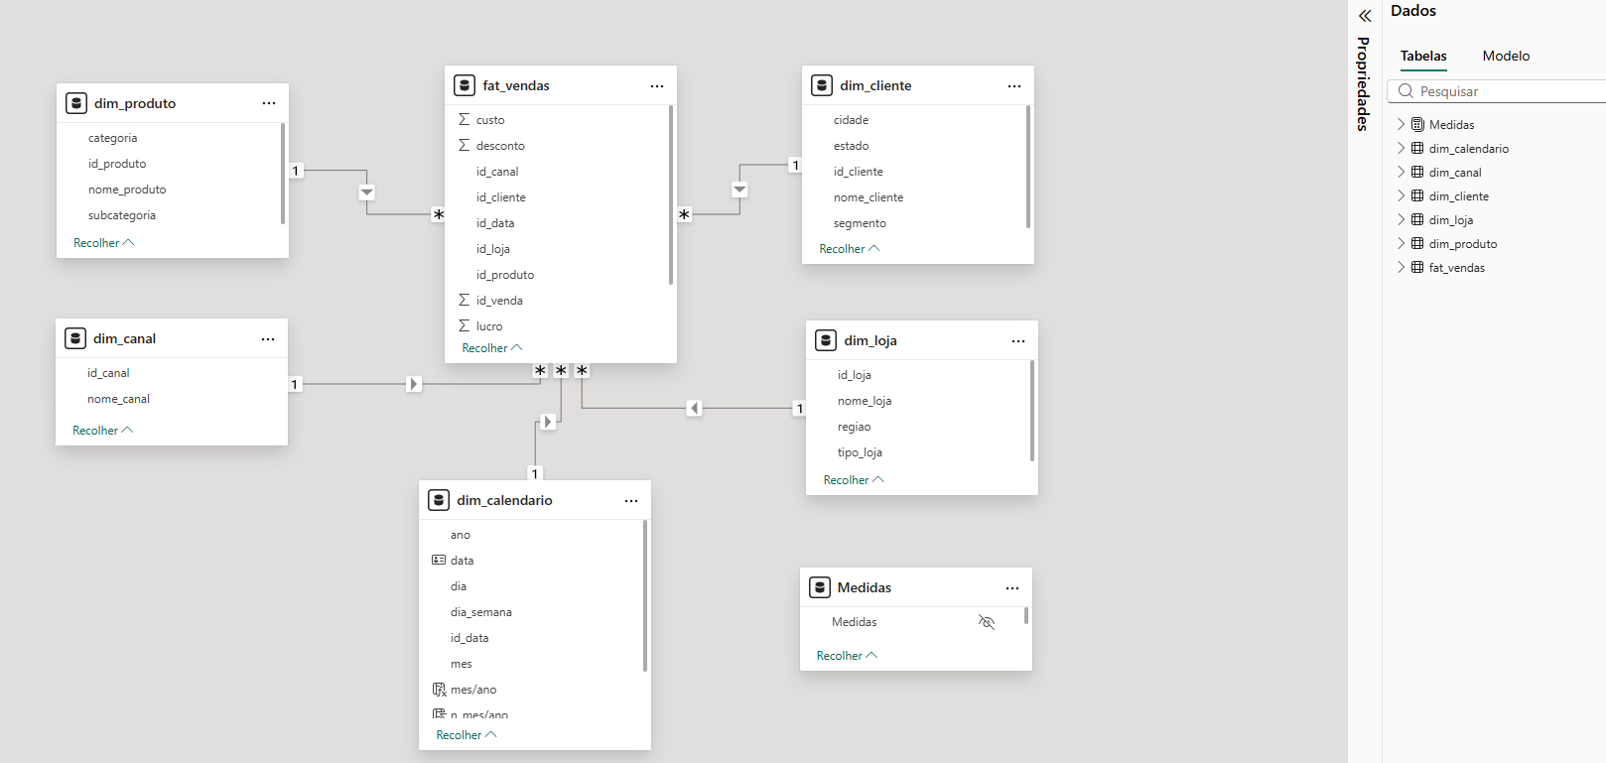
Task: Click the dim_calendario table scrollbar
Action: 645,595
